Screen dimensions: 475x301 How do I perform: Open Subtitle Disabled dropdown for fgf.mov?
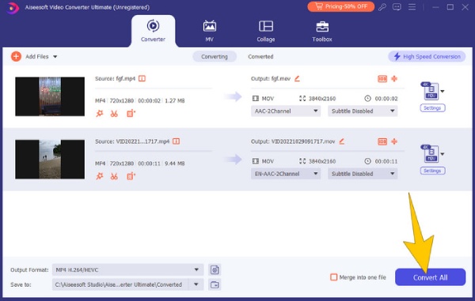tap(363, 111)
